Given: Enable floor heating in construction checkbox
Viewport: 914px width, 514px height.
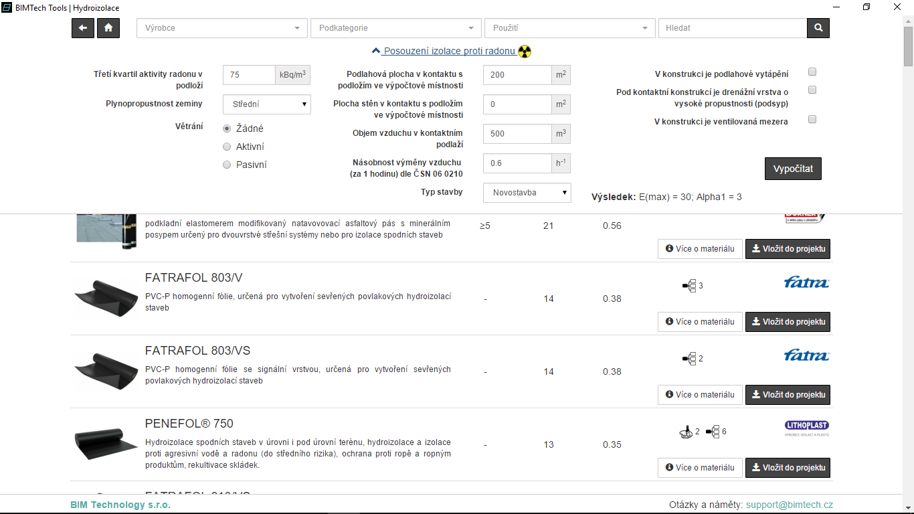Looking at the screenshot, I should coord(812,72).
